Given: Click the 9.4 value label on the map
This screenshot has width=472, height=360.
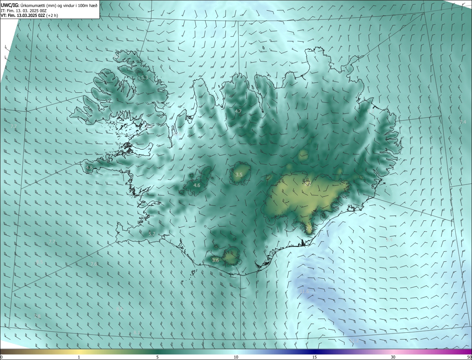Looking at the screenshot, I should click(389, 240).
